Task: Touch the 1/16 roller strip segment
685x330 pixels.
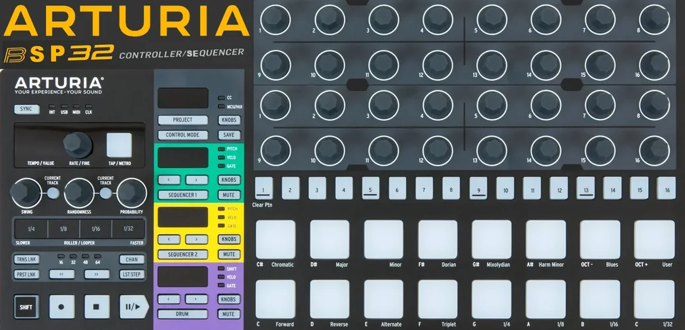Action: [x=96, y=228]
